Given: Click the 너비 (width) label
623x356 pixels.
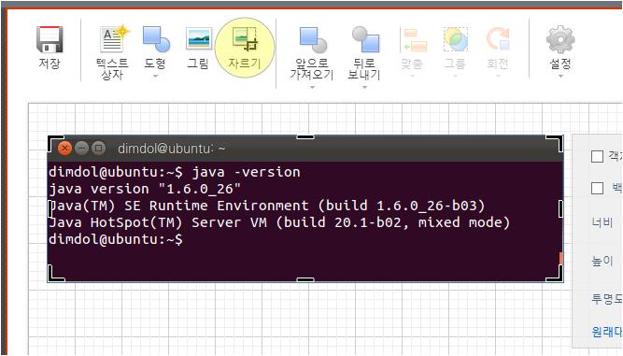Looking at the screenshot, I should (x=602, y=222).
